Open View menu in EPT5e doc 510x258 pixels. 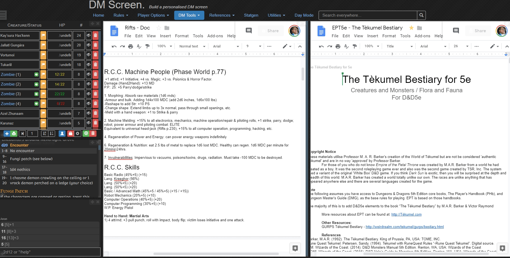pos(358,36)
